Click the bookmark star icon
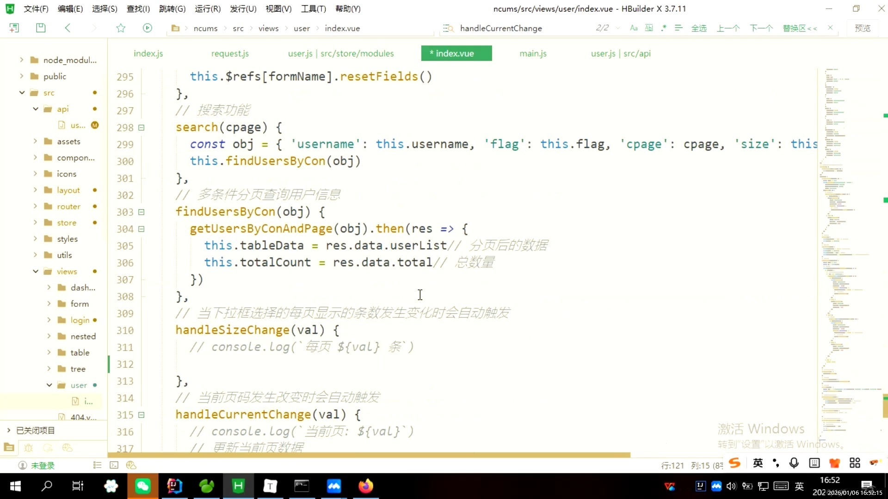 [x=121, y=28]
